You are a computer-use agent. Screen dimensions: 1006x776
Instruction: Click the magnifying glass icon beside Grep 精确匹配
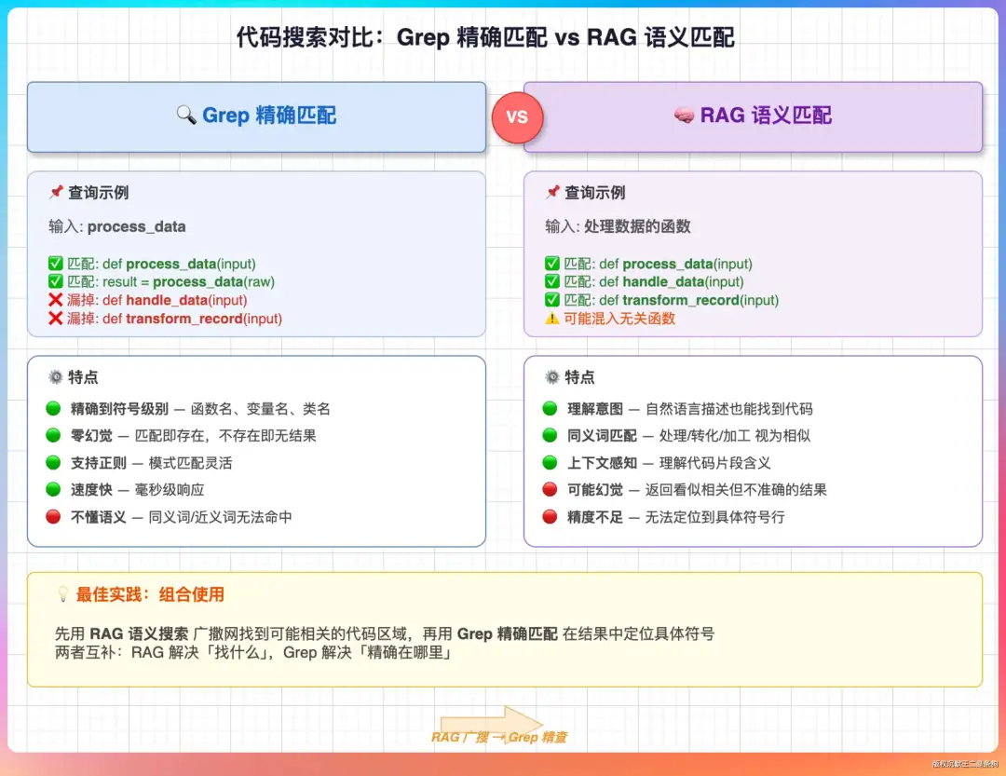[186, 115]
